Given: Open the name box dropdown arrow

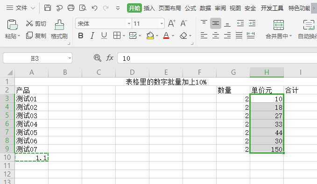Looking at the screenshot, I should coord(70,58).
